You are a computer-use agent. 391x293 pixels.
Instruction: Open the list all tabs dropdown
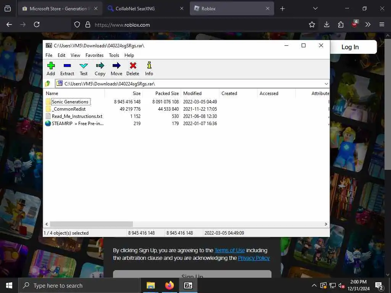[x=315, y=8]
